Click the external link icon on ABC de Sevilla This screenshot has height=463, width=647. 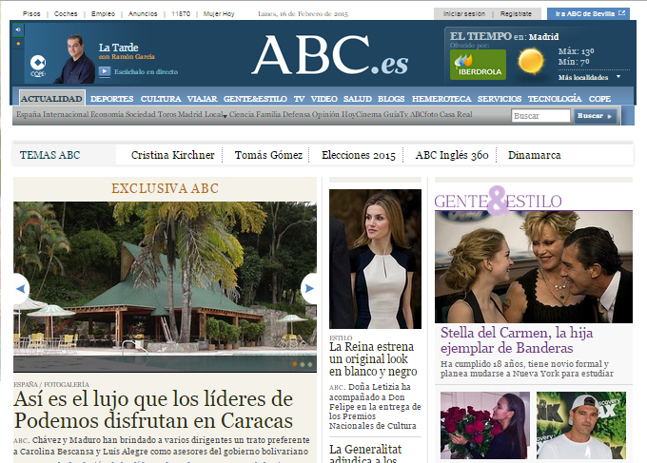622,13
